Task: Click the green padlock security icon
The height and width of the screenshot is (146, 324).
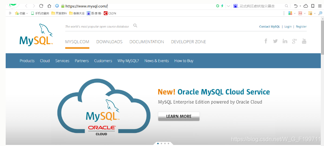Action: click(63, 6)
